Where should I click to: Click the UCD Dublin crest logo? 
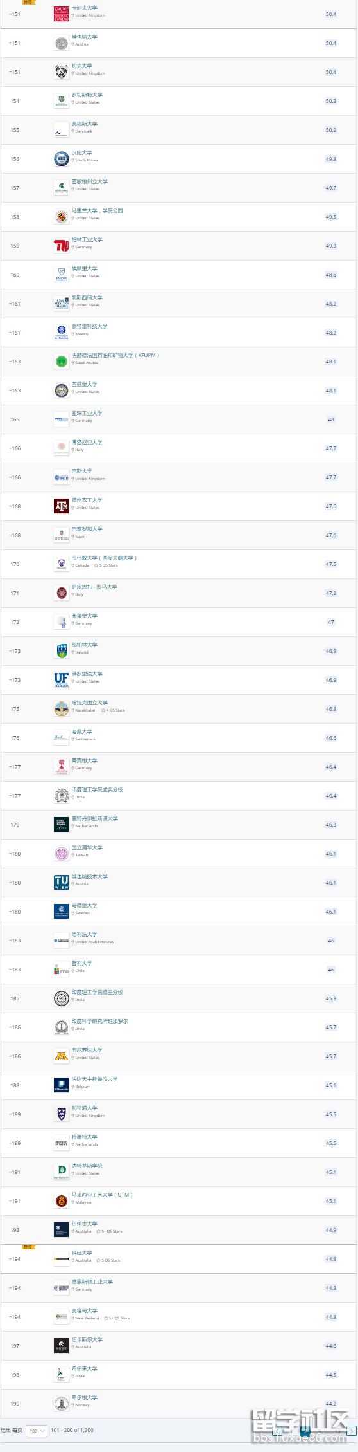[61, 651]
